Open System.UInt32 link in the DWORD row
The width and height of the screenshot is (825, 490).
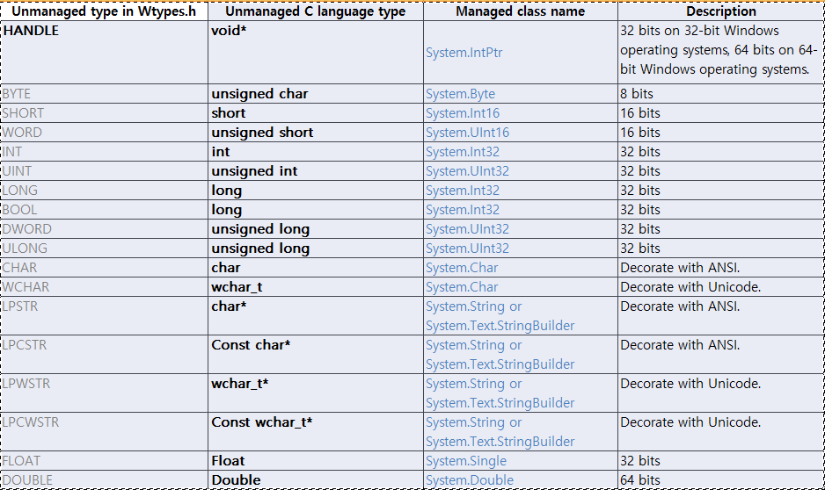467,229
